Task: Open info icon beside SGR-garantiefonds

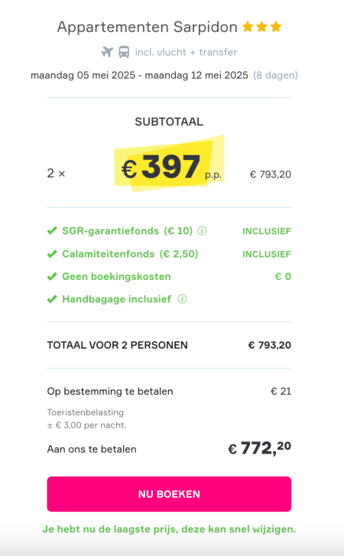Action: (x=202, y=231)
